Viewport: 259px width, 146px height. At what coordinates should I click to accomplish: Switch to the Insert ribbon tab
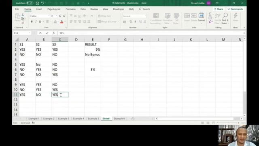tap(39, 9)
